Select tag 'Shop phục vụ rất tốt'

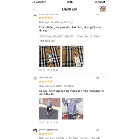(88, 36)
